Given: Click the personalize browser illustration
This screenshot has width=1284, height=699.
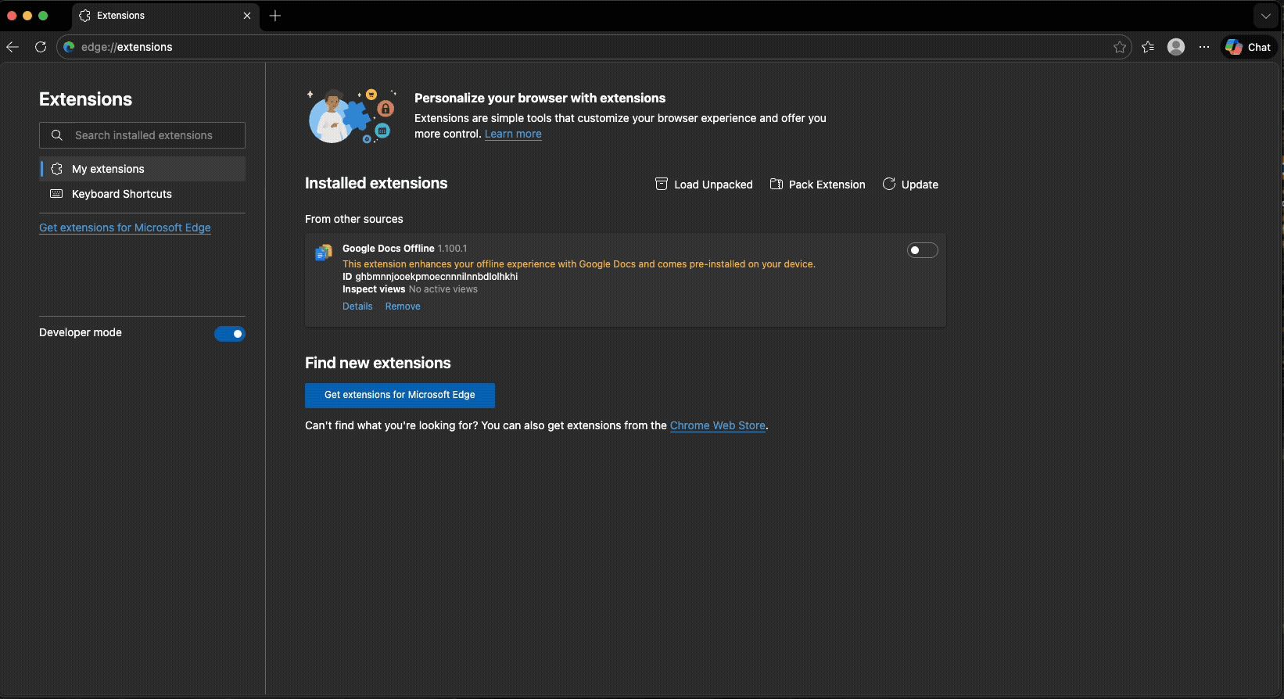Looking at the screenshot, I should coord(352,116).
